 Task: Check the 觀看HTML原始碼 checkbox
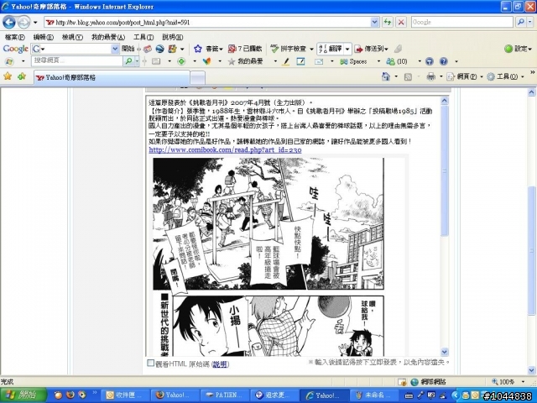(151, 363)
